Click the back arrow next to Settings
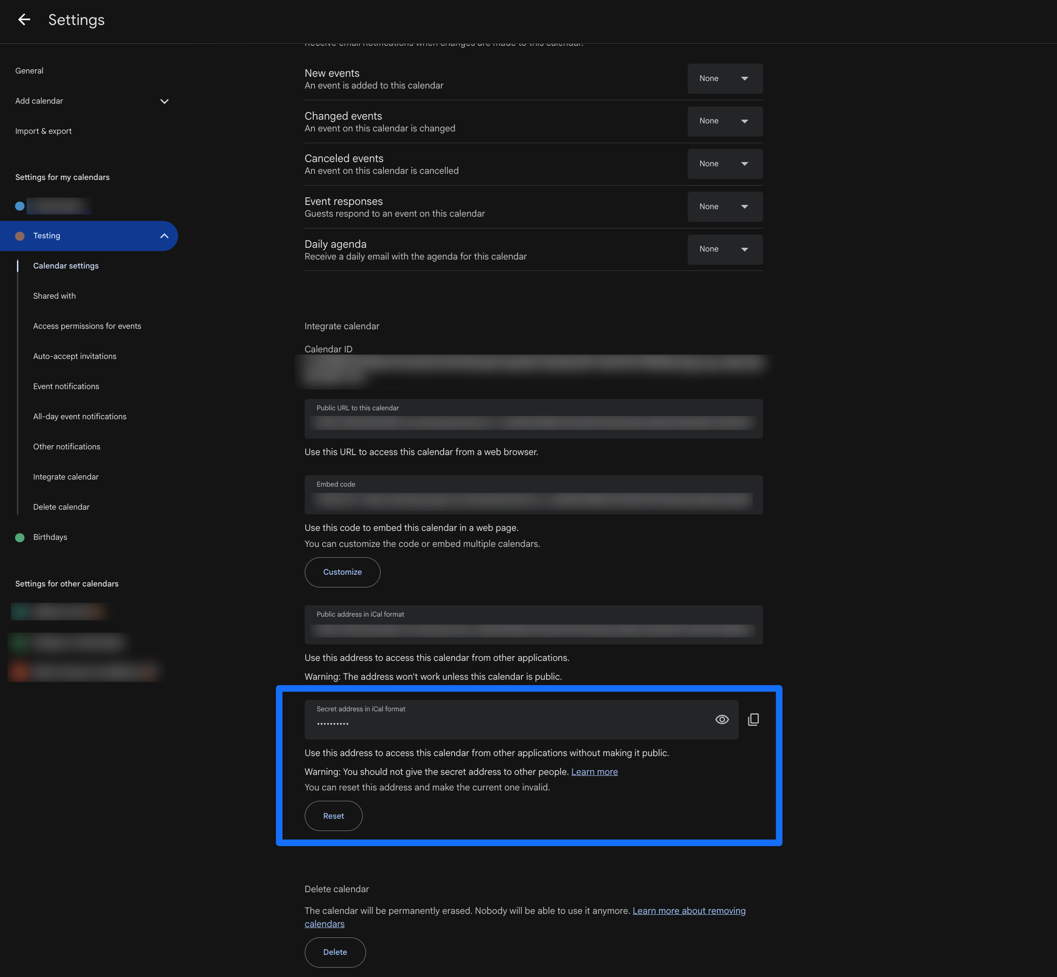Viewport: 1057px width, 977px height. [24, 20]
